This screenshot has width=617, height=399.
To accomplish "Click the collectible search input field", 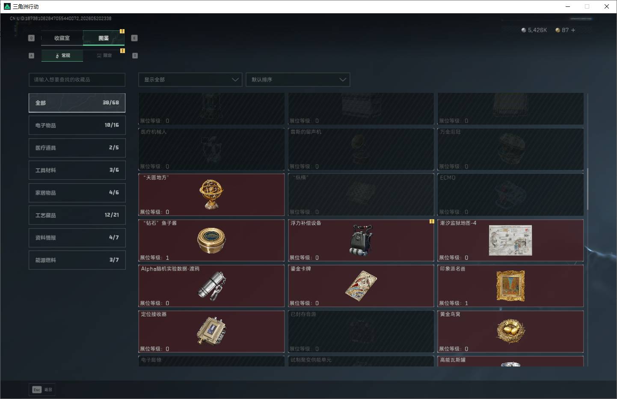I will [77, 80].
